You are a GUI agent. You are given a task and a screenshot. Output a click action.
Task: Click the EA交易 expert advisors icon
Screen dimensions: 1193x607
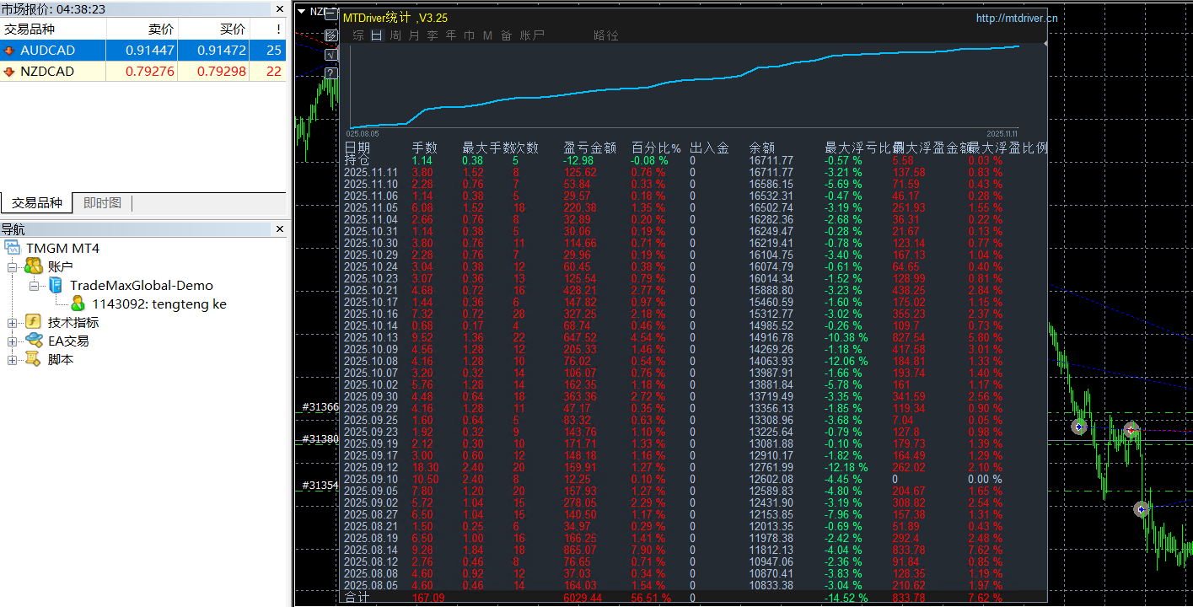34,341
